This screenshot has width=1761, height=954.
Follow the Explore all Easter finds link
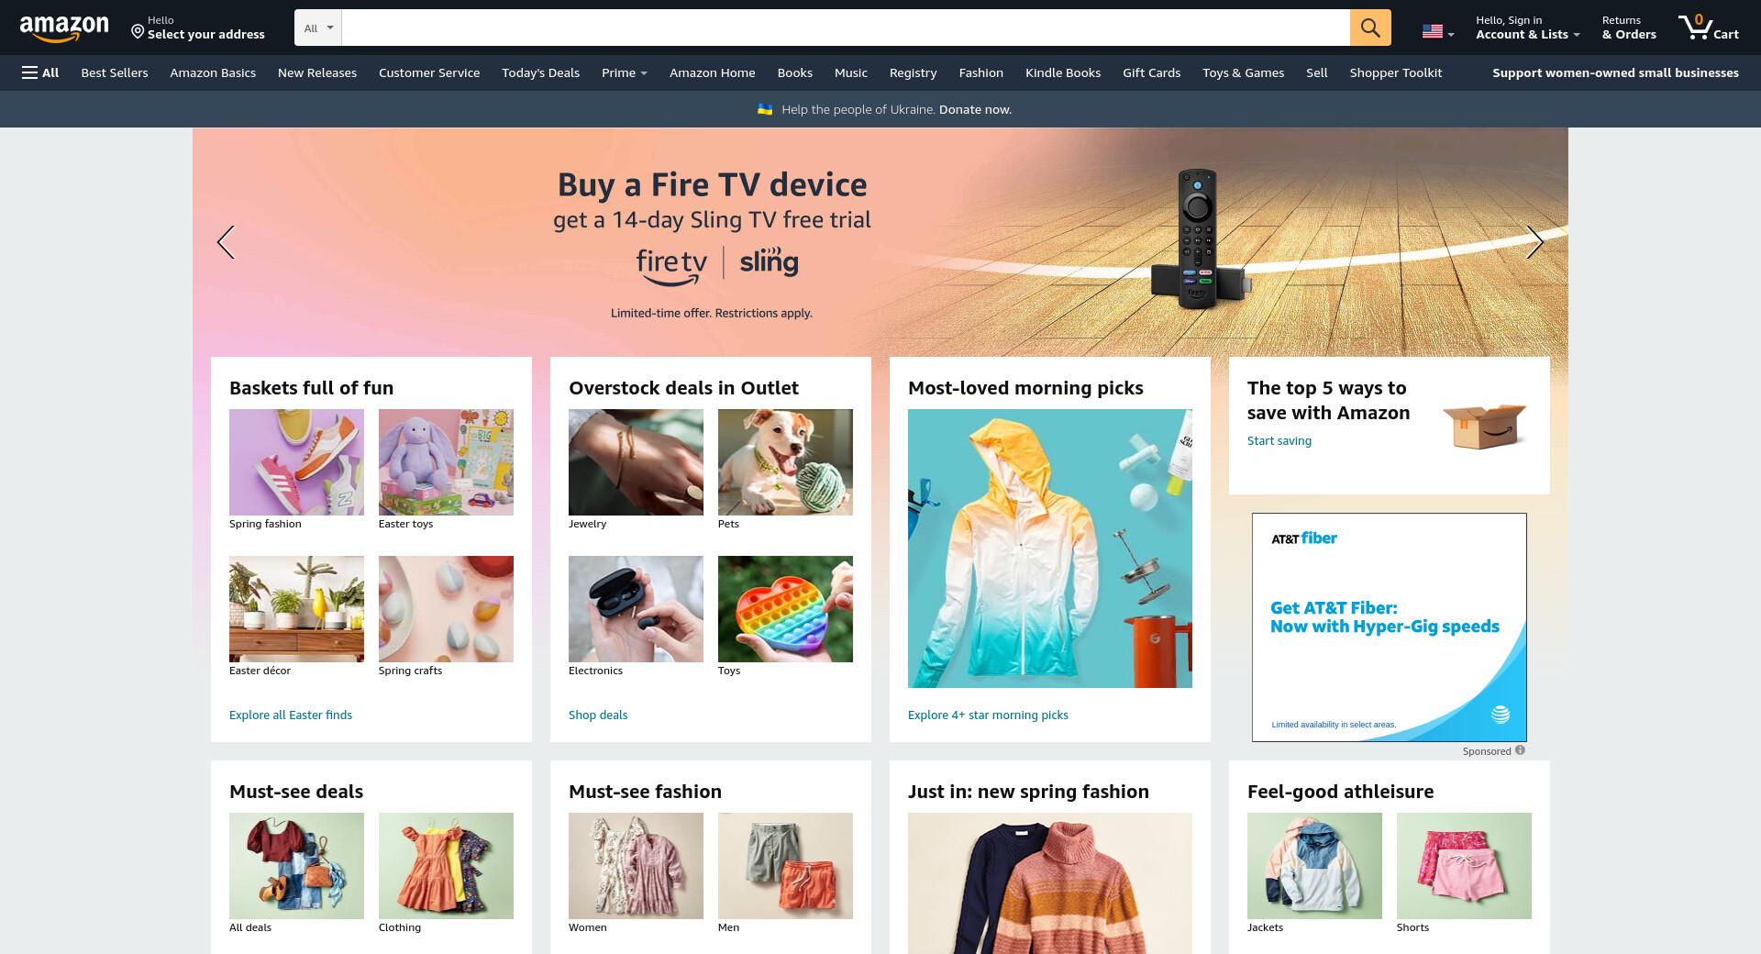click(x=291, y=715)
